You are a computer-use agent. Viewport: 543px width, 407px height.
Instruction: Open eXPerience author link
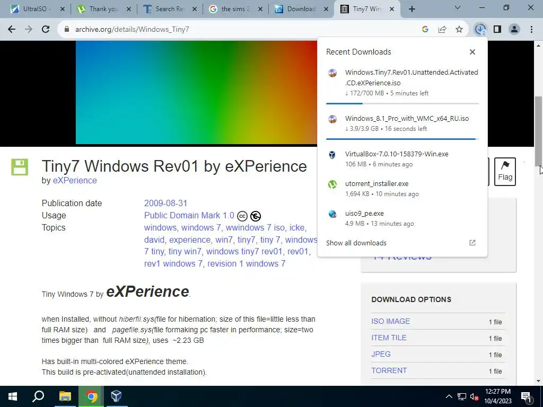75,180
